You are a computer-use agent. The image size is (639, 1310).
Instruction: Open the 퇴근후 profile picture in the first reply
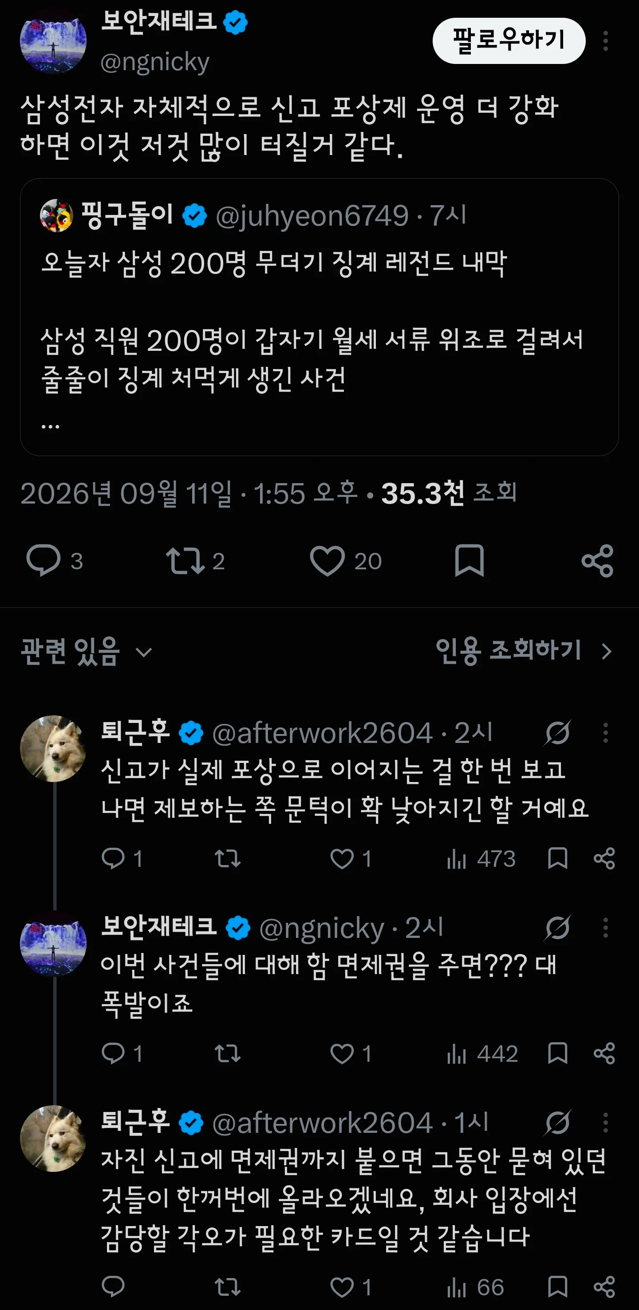coord(53,748)
